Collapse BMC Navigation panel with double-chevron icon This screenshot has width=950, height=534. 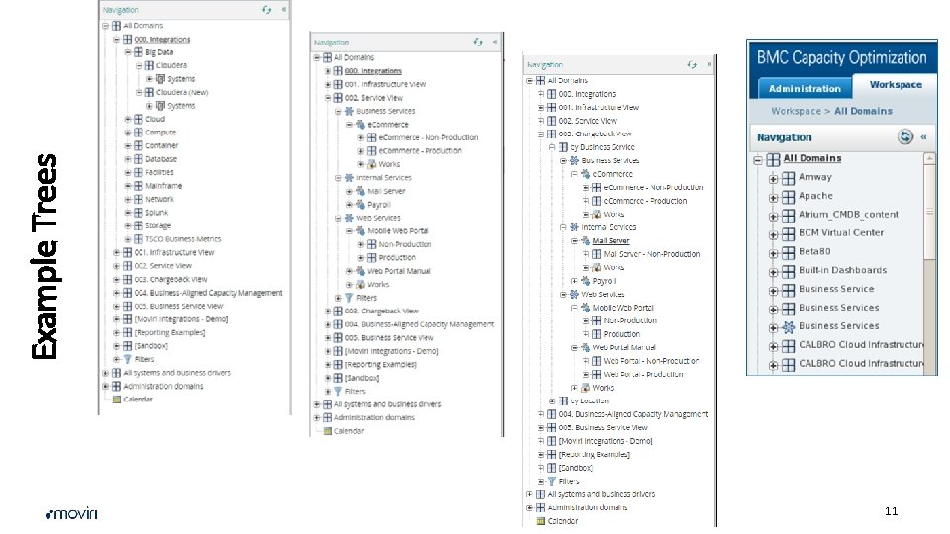pyautogui.click(x=923, y=136)
